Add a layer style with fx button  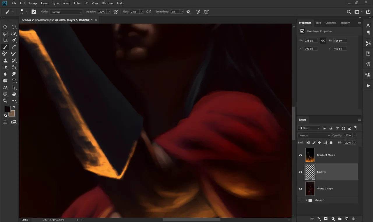(x=319, y=219)
